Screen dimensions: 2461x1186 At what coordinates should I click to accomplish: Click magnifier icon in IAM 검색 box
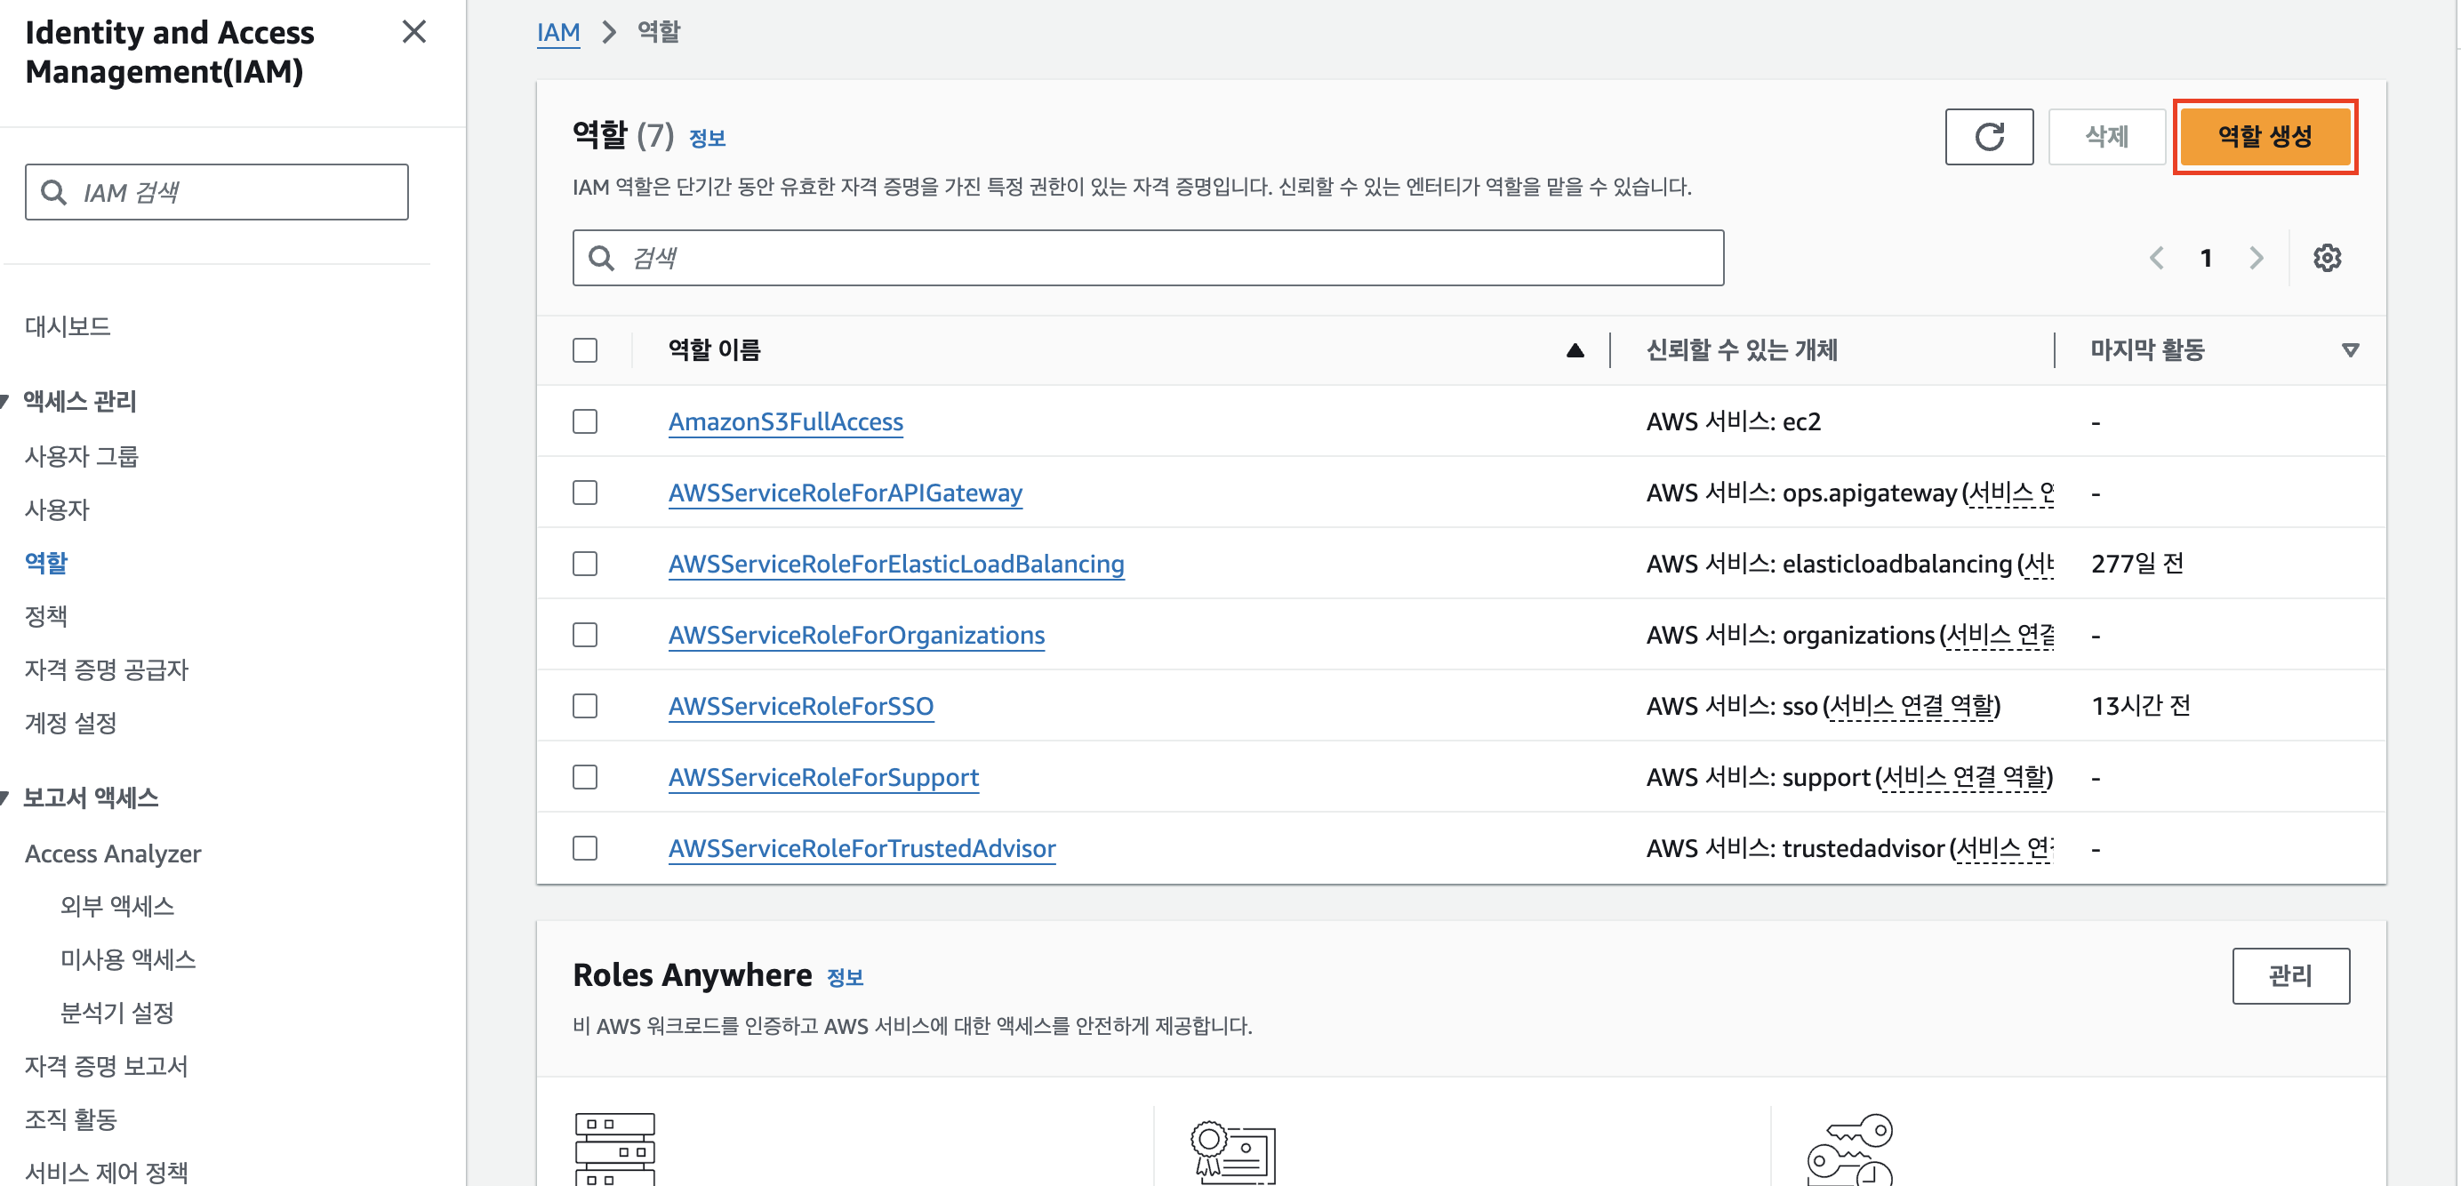54,192
